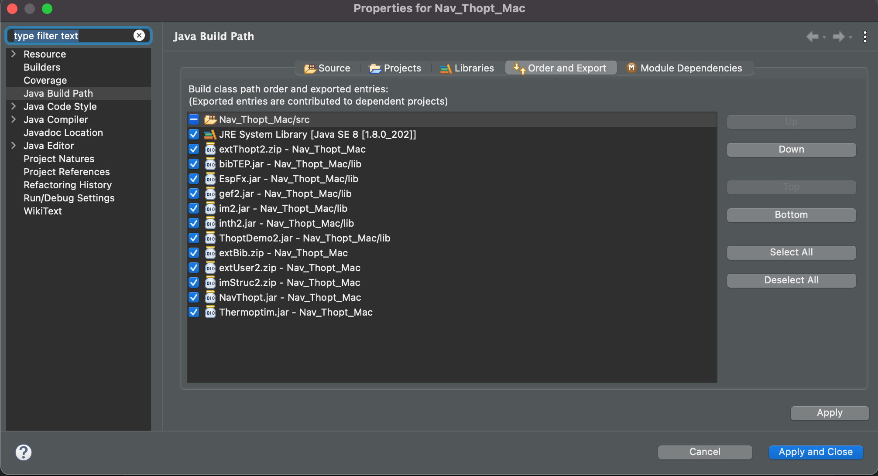Click the Projects tab icon
The height and width of the screenshot is (476, 878).
coord(375,68)
